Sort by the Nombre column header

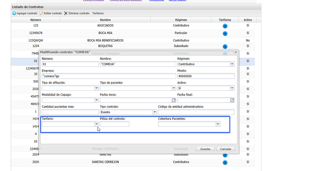pyautogui.click(x=105, y=20)
